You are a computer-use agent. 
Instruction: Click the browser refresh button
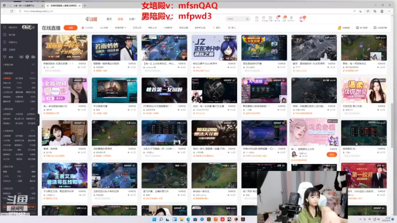point(11,11)
